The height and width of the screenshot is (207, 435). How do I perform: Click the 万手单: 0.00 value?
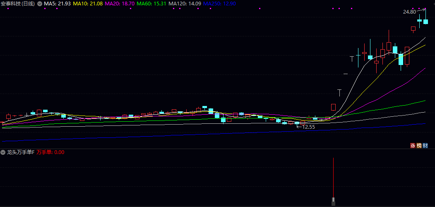(x=50, y=152)
